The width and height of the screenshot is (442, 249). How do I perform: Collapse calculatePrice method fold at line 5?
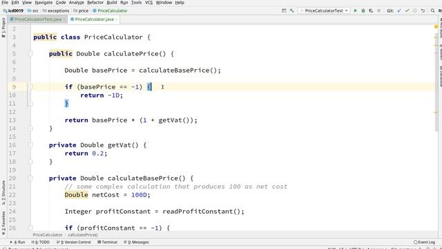point(30,54)
